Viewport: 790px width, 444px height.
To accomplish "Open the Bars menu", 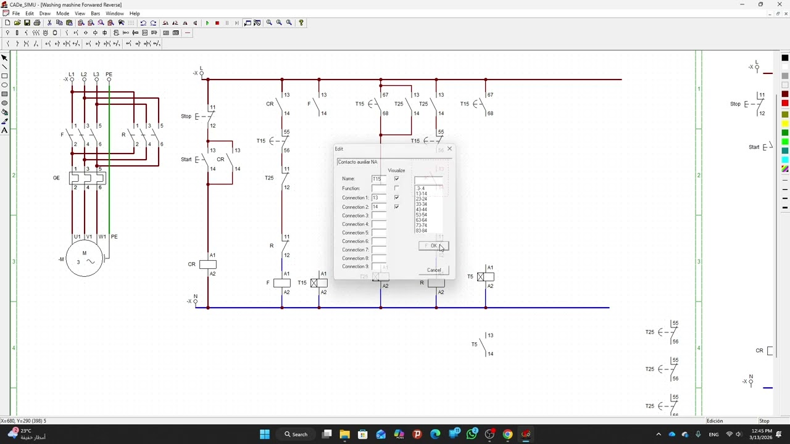I will click(x=96, y=13).
